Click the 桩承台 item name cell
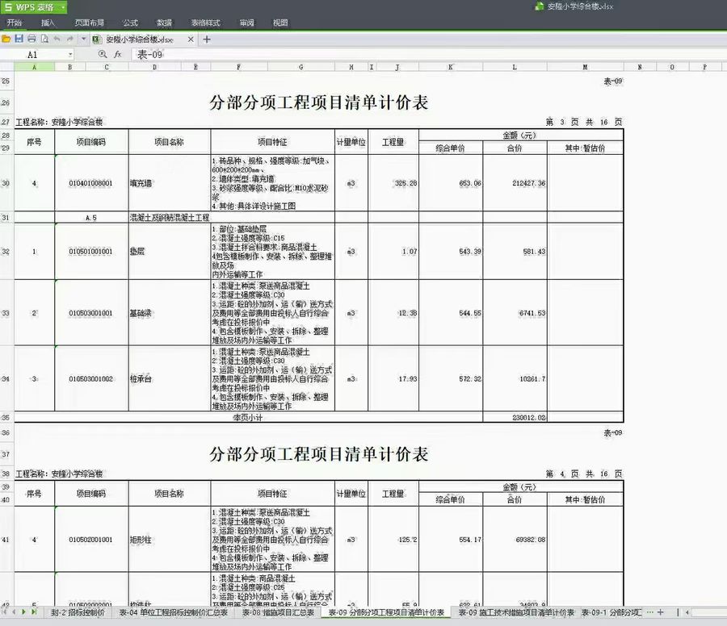 170,379
